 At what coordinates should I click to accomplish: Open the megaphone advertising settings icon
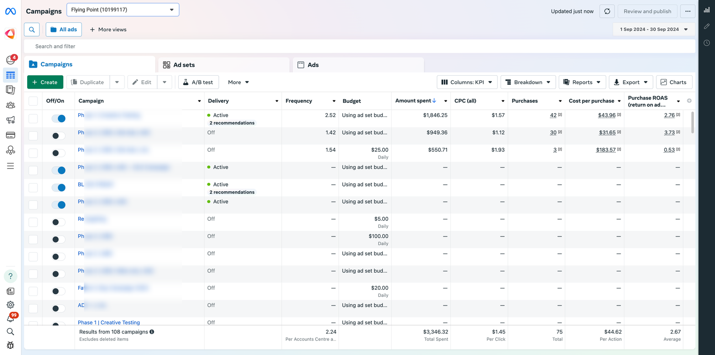tap(10, 120)
